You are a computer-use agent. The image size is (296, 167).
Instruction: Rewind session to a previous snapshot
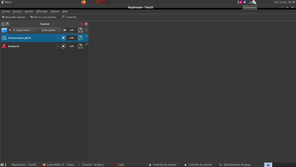[x=64, y=30]
